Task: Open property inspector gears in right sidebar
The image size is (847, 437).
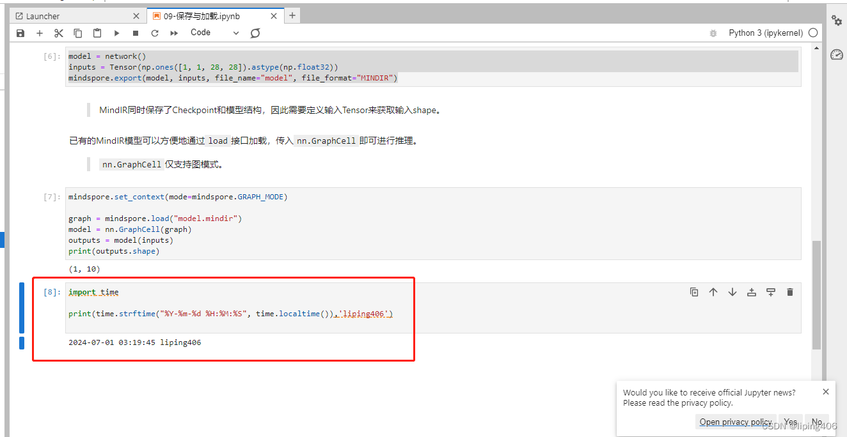Action: click(x=837, y=20)
